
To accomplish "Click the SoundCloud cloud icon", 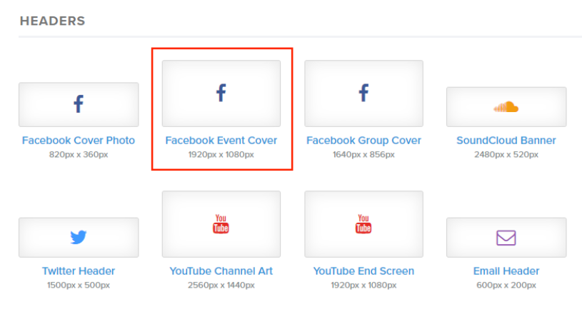I will point(506,107).
